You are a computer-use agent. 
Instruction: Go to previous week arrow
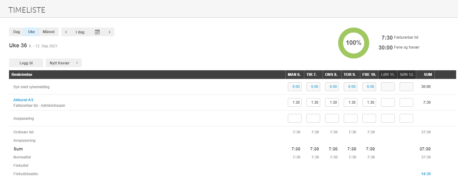tap(66, 32)
